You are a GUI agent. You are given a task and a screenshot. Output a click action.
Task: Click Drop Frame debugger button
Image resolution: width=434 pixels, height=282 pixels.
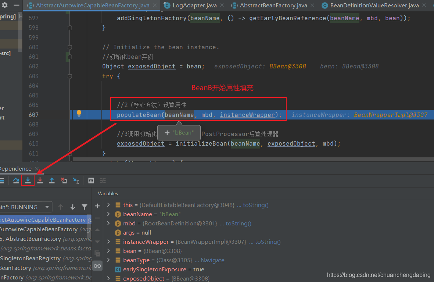[64, 181]
